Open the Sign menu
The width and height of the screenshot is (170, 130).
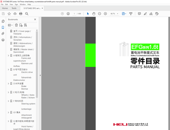click(16, 4)
